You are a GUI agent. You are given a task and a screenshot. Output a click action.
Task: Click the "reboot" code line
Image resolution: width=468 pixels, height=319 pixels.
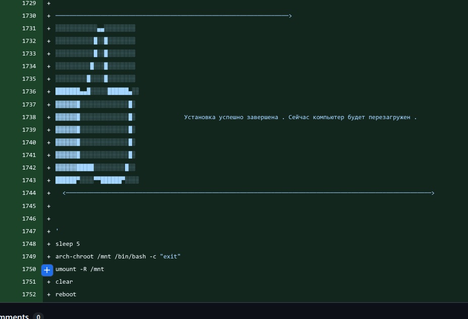pyautogui.click(x=66, y=295)
